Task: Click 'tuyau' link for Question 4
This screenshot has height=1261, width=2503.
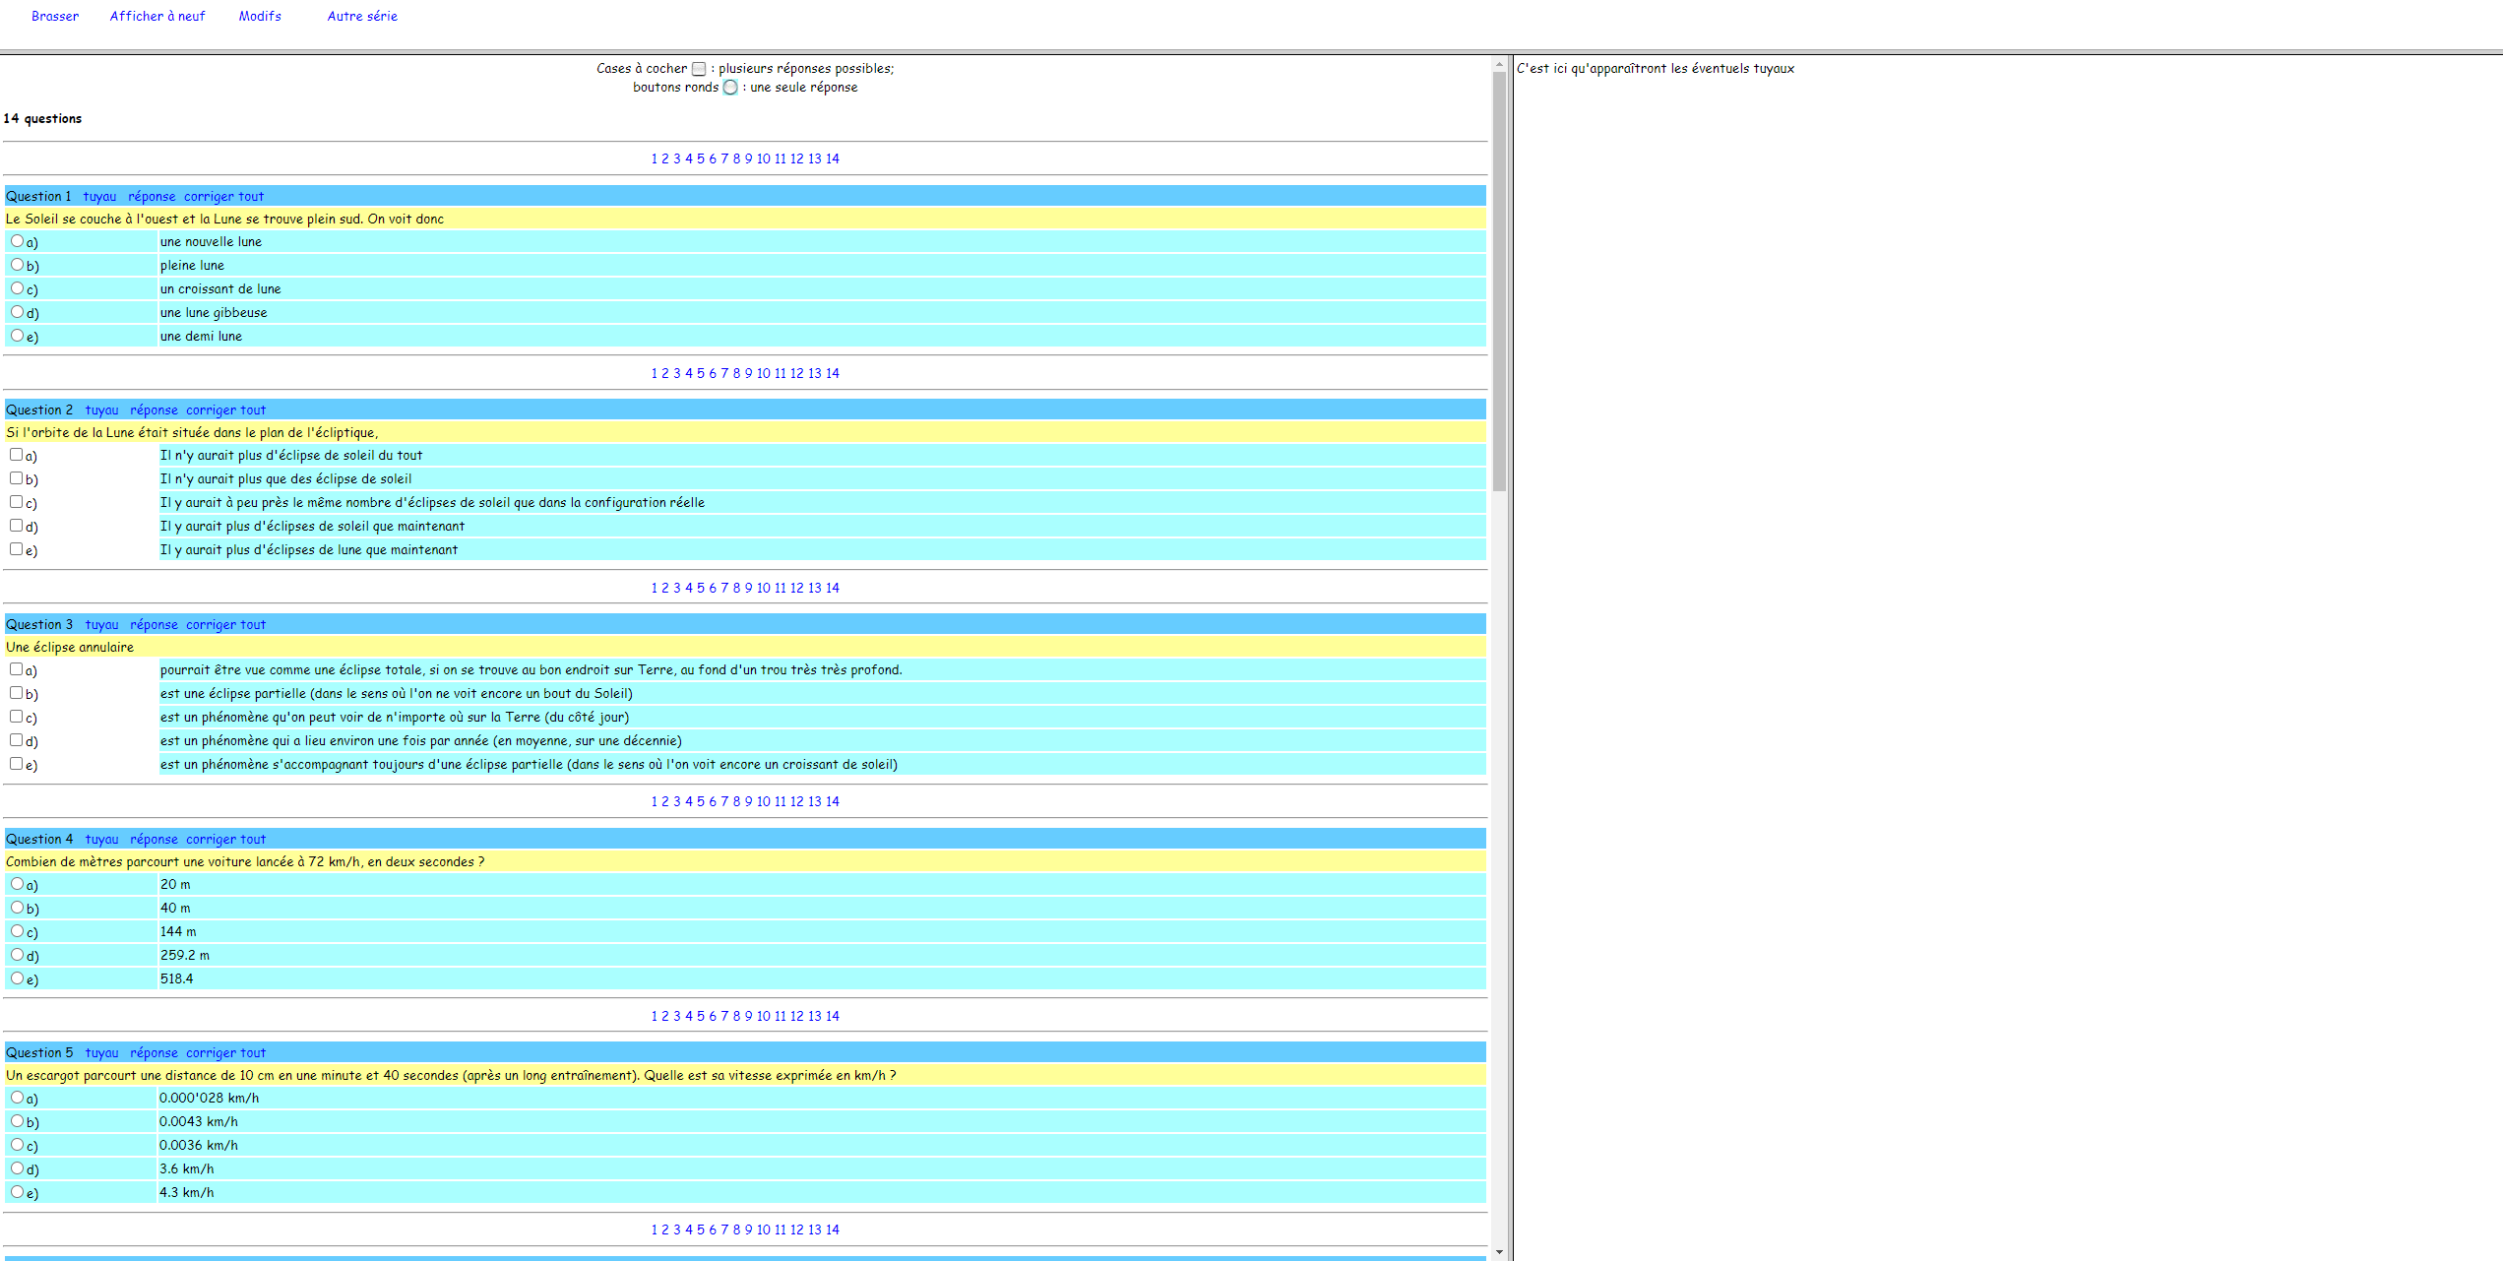Action: click(101, 839)
